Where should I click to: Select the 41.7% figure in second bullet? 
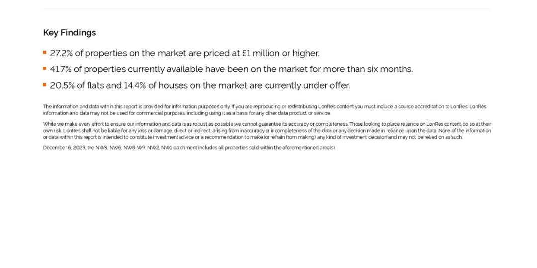tap(61, 69)
